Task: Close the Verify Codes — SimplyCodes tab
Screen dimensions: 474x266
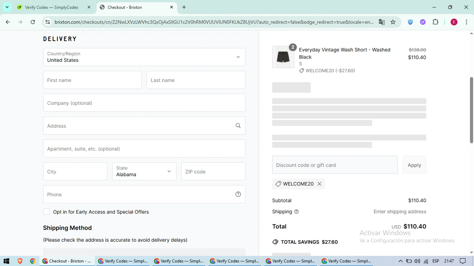Action: 89,7
